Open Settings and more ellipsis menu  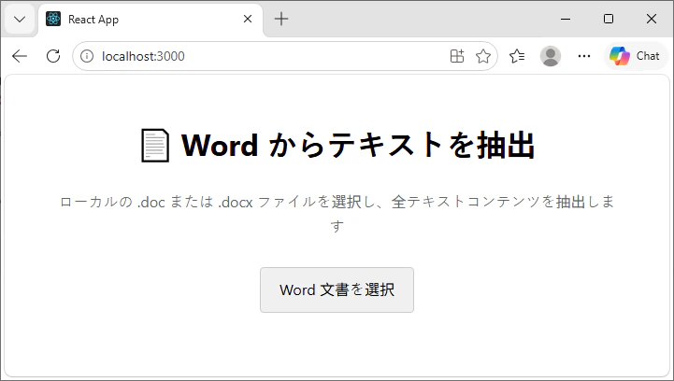pyautogui.click(x=583, y=56)
